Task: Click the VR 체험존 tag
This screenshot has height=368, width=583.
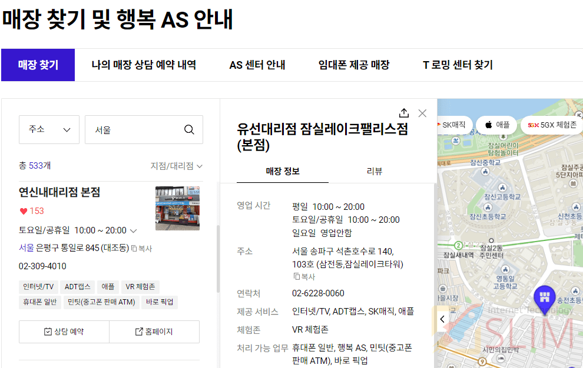Action: click(x=140, y=287)
